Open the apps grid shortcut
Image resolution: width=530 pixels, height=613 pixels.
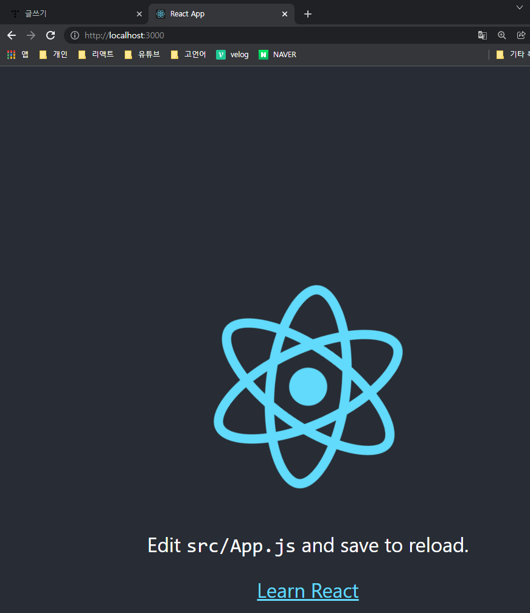coord(18,55)
